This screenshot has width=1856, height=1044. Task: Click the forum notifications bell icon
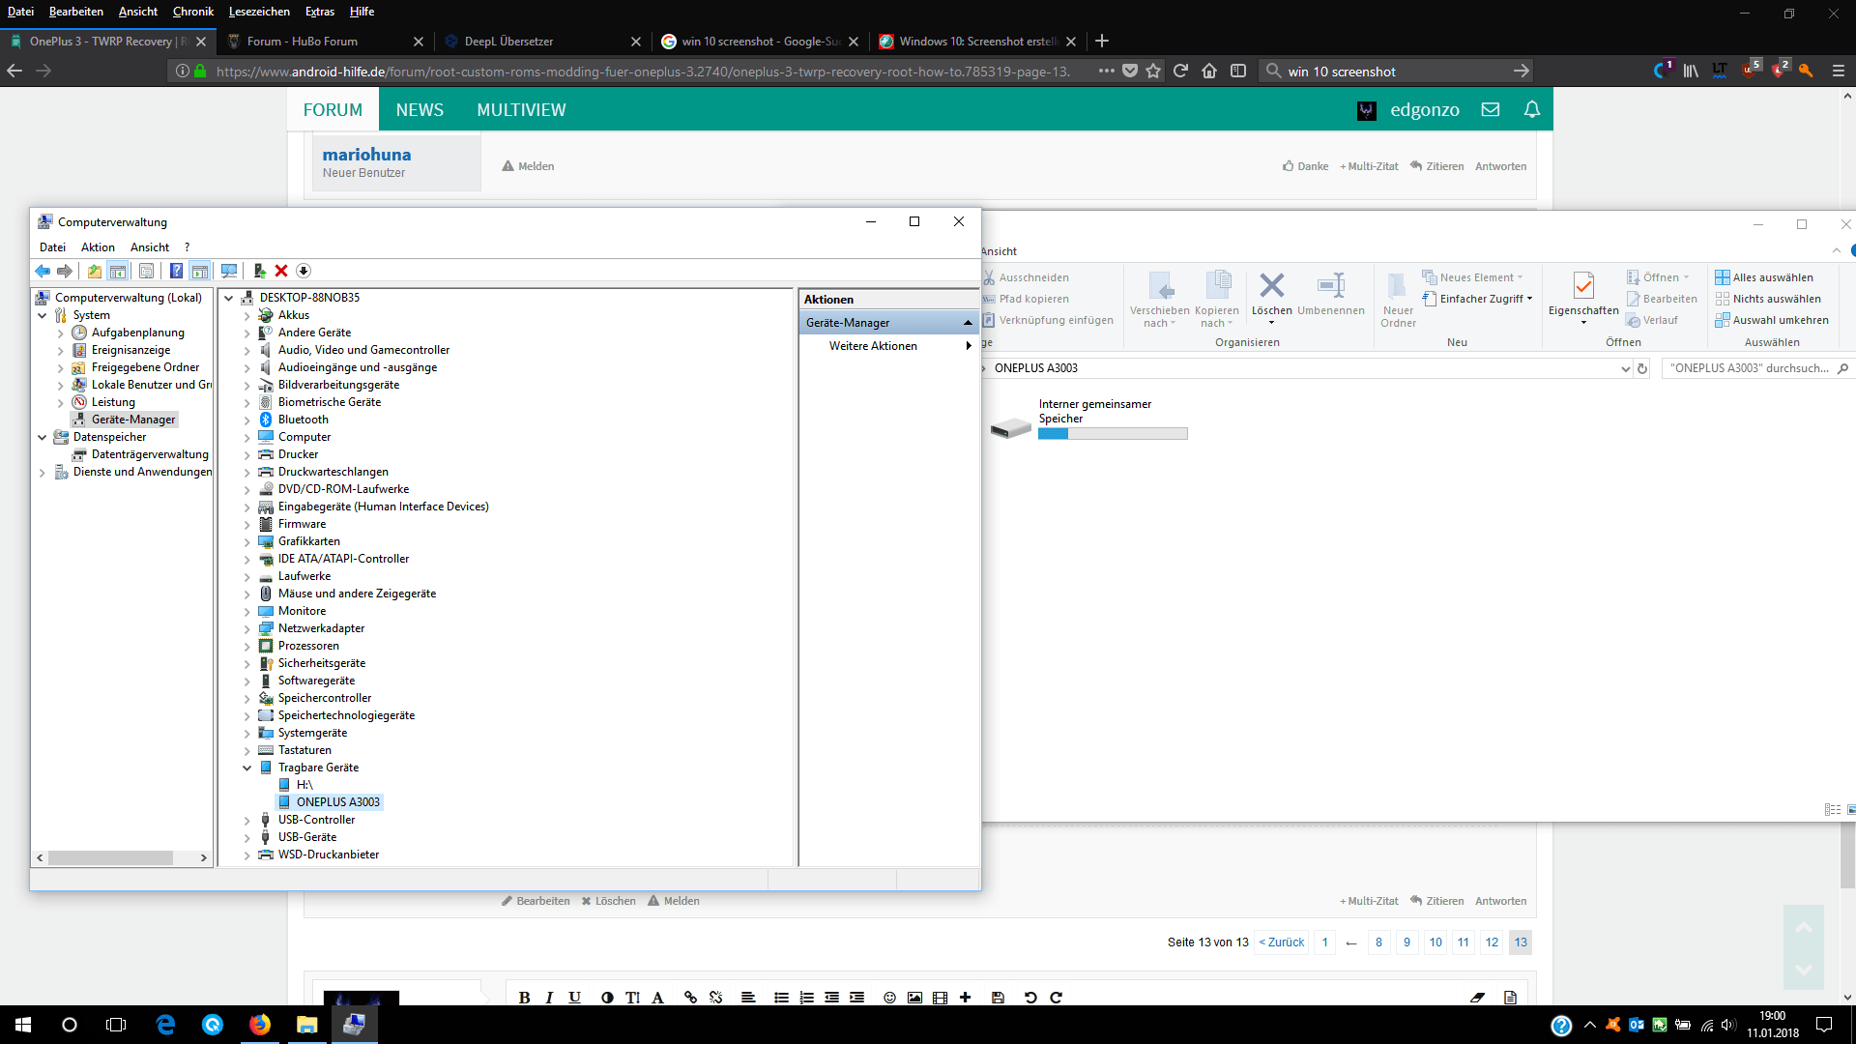[x=1532, y=110]
